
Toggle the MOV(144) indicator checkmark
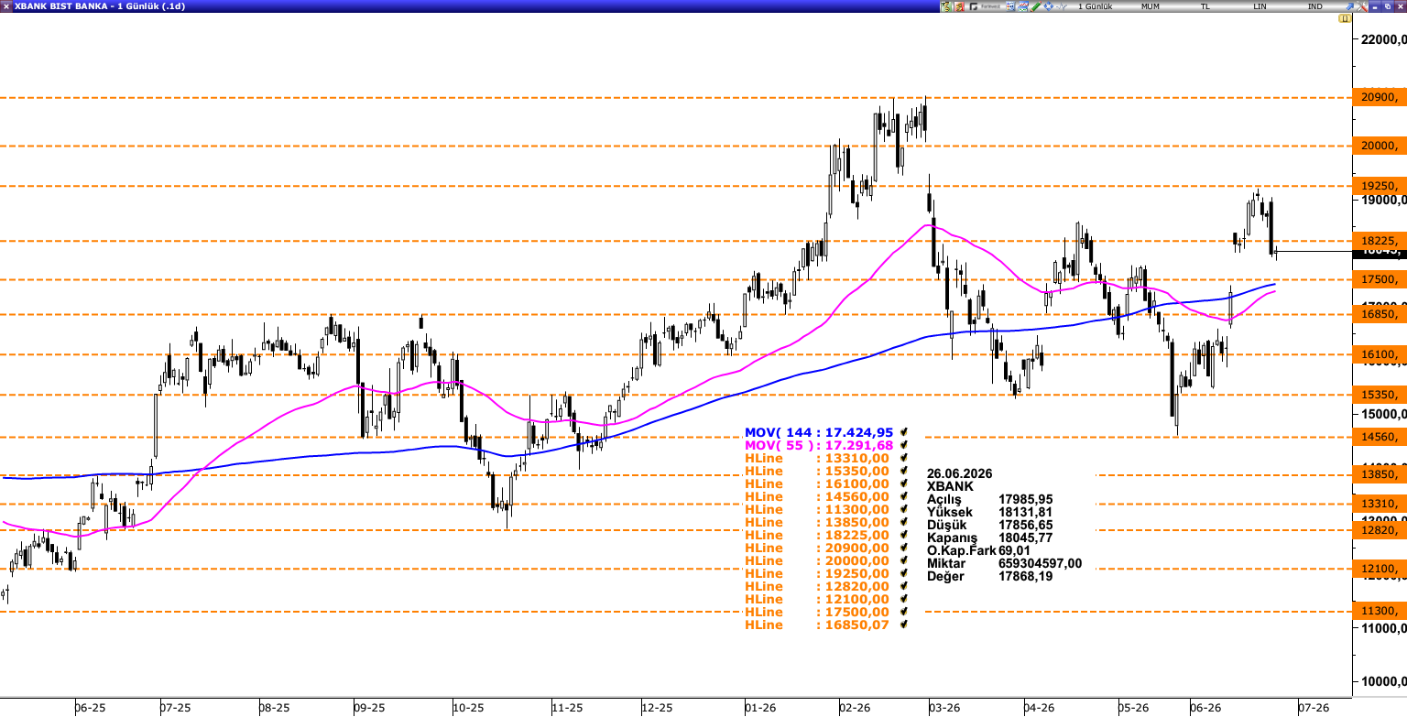pos(903,432)
